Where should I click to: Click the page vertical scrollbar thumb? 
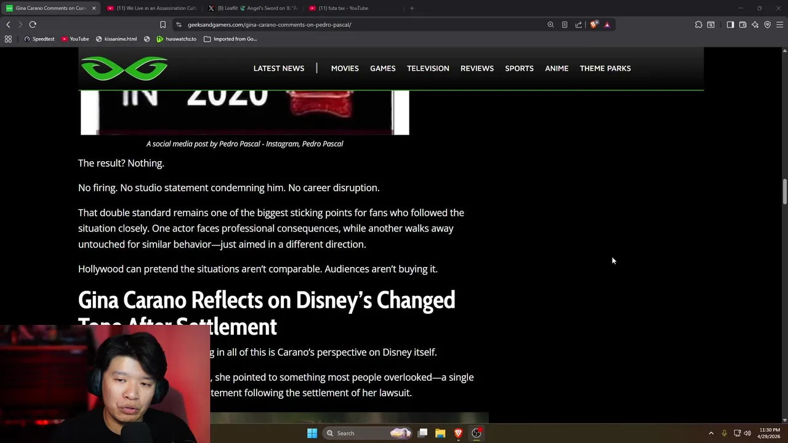pos(784,192)
